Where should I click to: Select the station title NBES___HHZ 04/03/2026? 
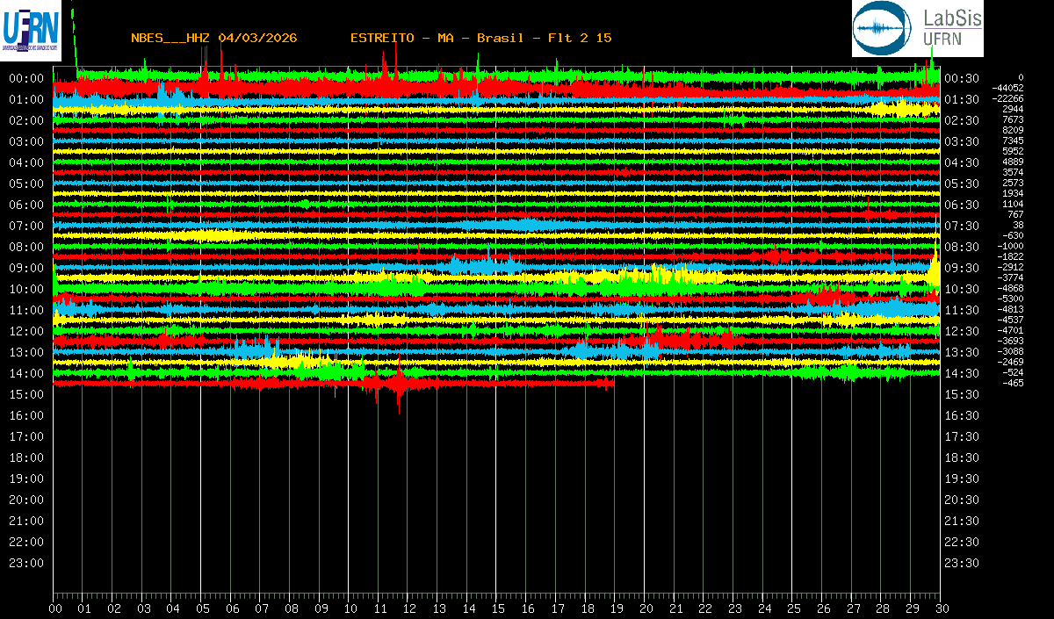pos(213,38)
